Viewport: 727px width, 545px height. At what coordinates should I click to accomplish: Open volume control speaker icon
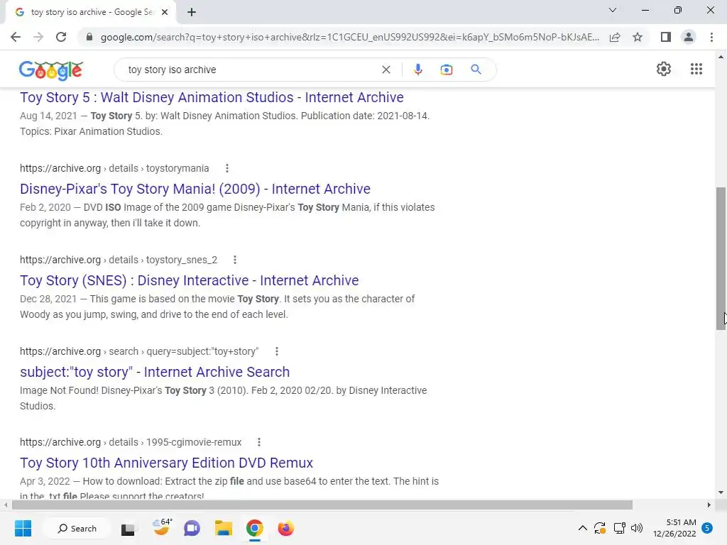637,528
